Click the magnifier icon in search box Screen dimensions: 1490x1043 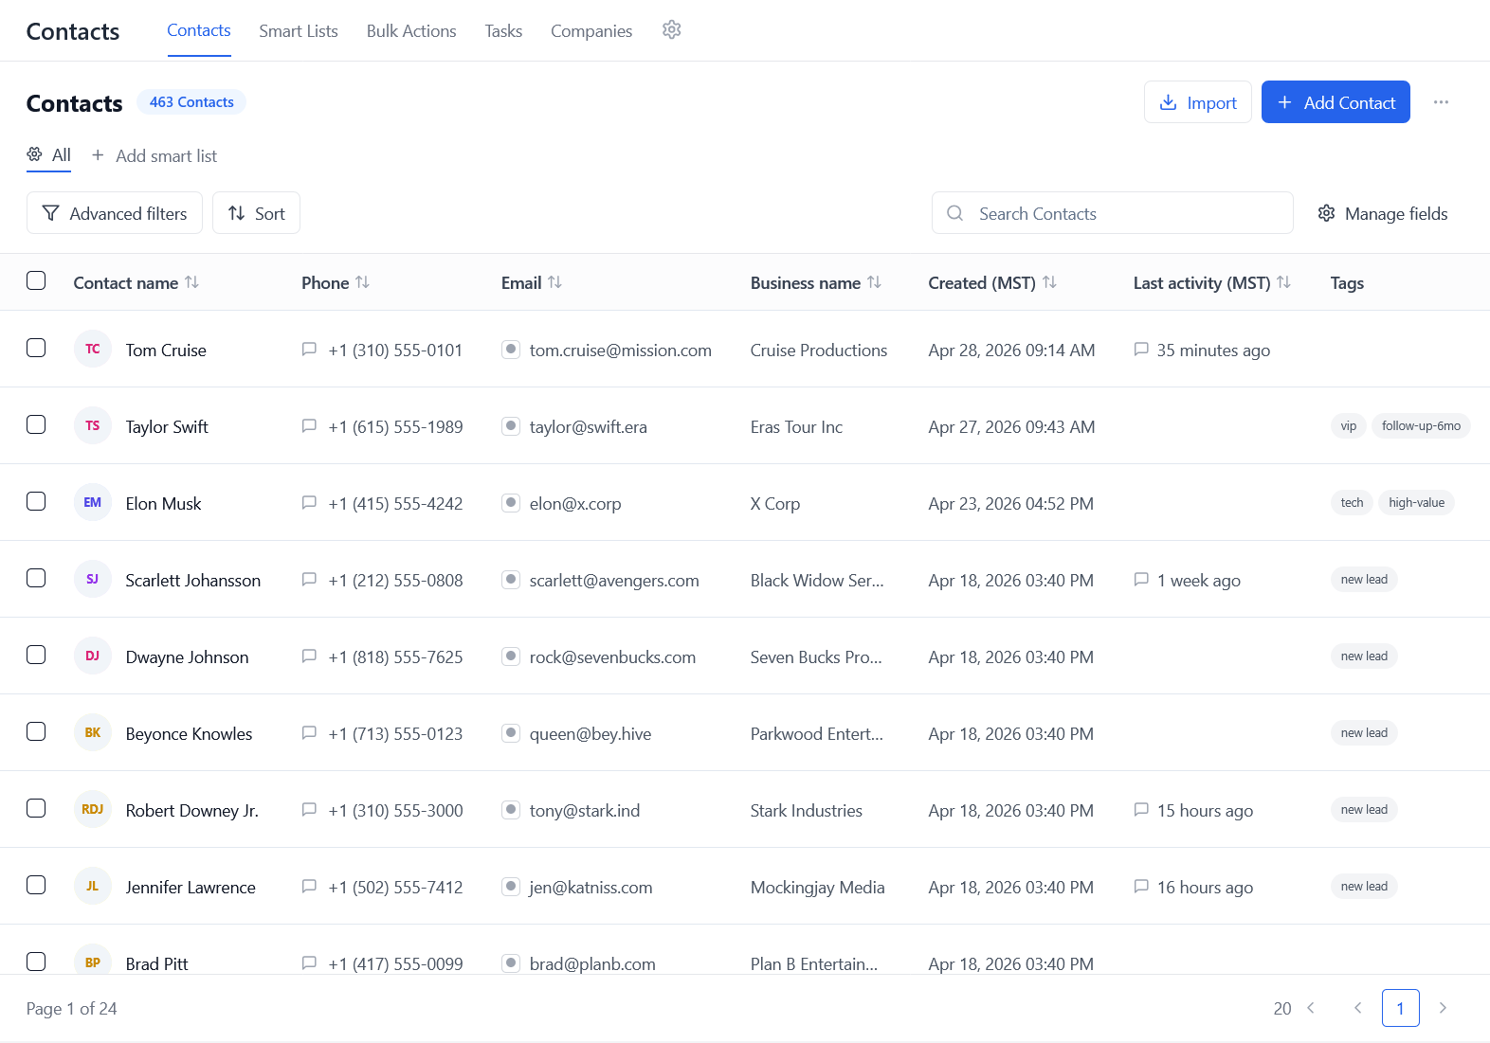(x=955, y=213)
